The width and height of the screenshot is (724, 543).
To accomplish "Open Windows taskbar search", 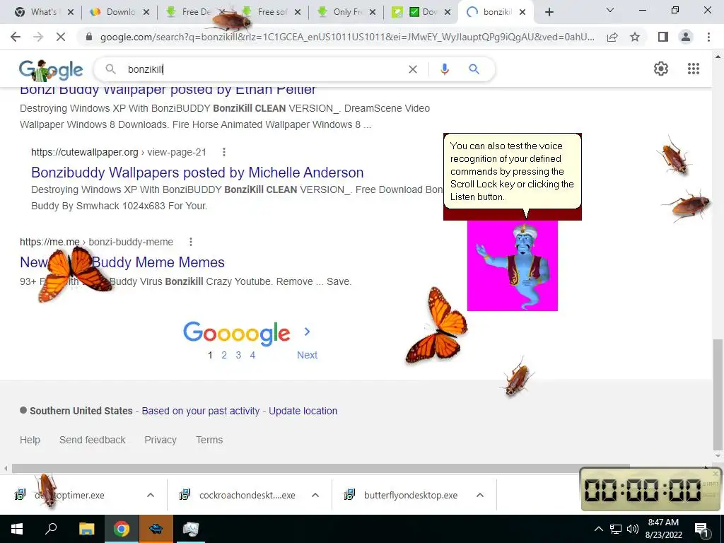I will [51, 529].
